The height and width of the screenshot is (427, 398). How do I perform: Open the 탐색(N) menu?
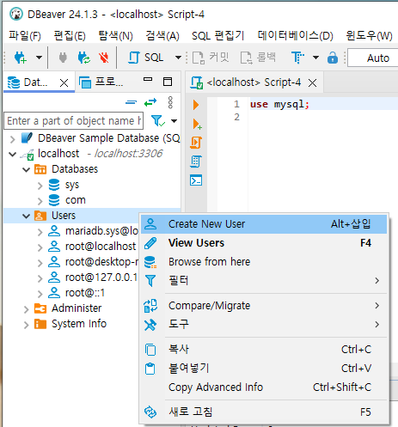[115, 36]
